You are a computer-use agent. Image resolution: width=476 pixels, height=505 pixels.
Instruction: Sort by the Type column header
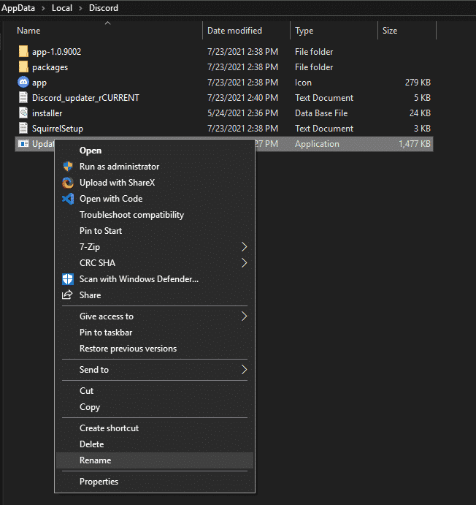tap(304, 31)
